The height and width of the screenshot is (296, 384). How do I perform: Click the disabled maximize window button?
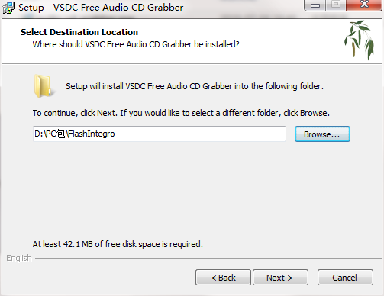tap(336, 5)
